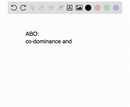Screen dimensions: 130x107
Task: Pick the pink color swatch
Action: pyautogui.click(x=97, y=8)
